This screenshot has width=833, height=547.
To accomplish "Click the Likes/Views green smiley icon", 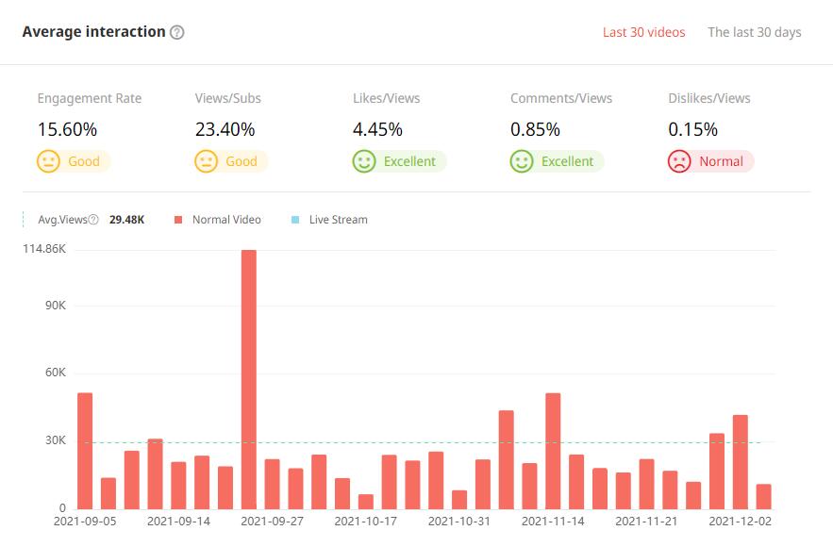I will [x=364, y=161].
